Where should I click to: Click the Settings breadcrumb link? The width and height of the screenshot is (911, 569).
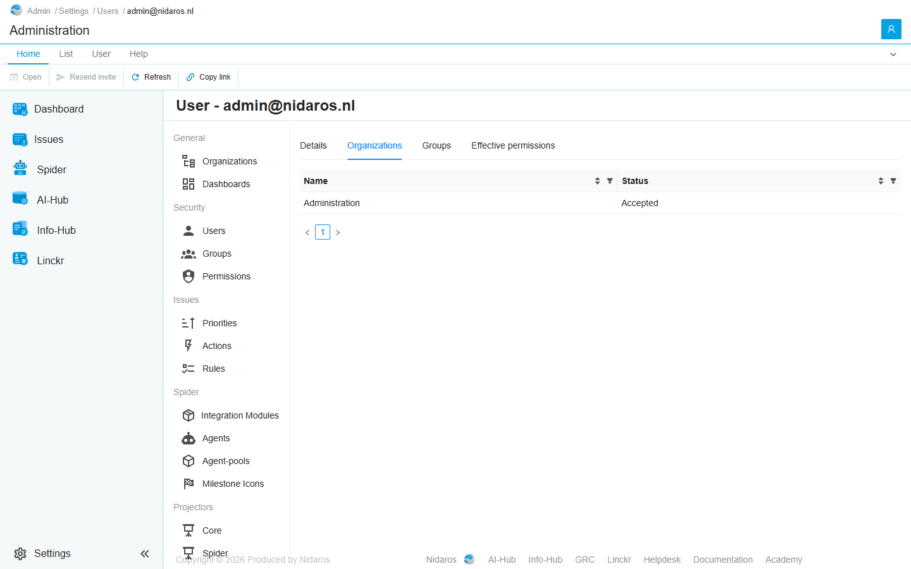(74, 11)
